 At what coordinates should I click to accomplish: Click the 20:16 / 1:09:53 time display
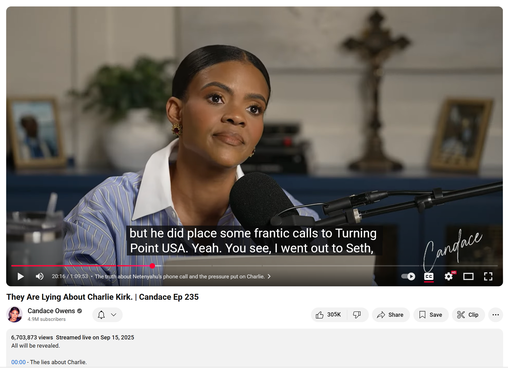point(70,276)
